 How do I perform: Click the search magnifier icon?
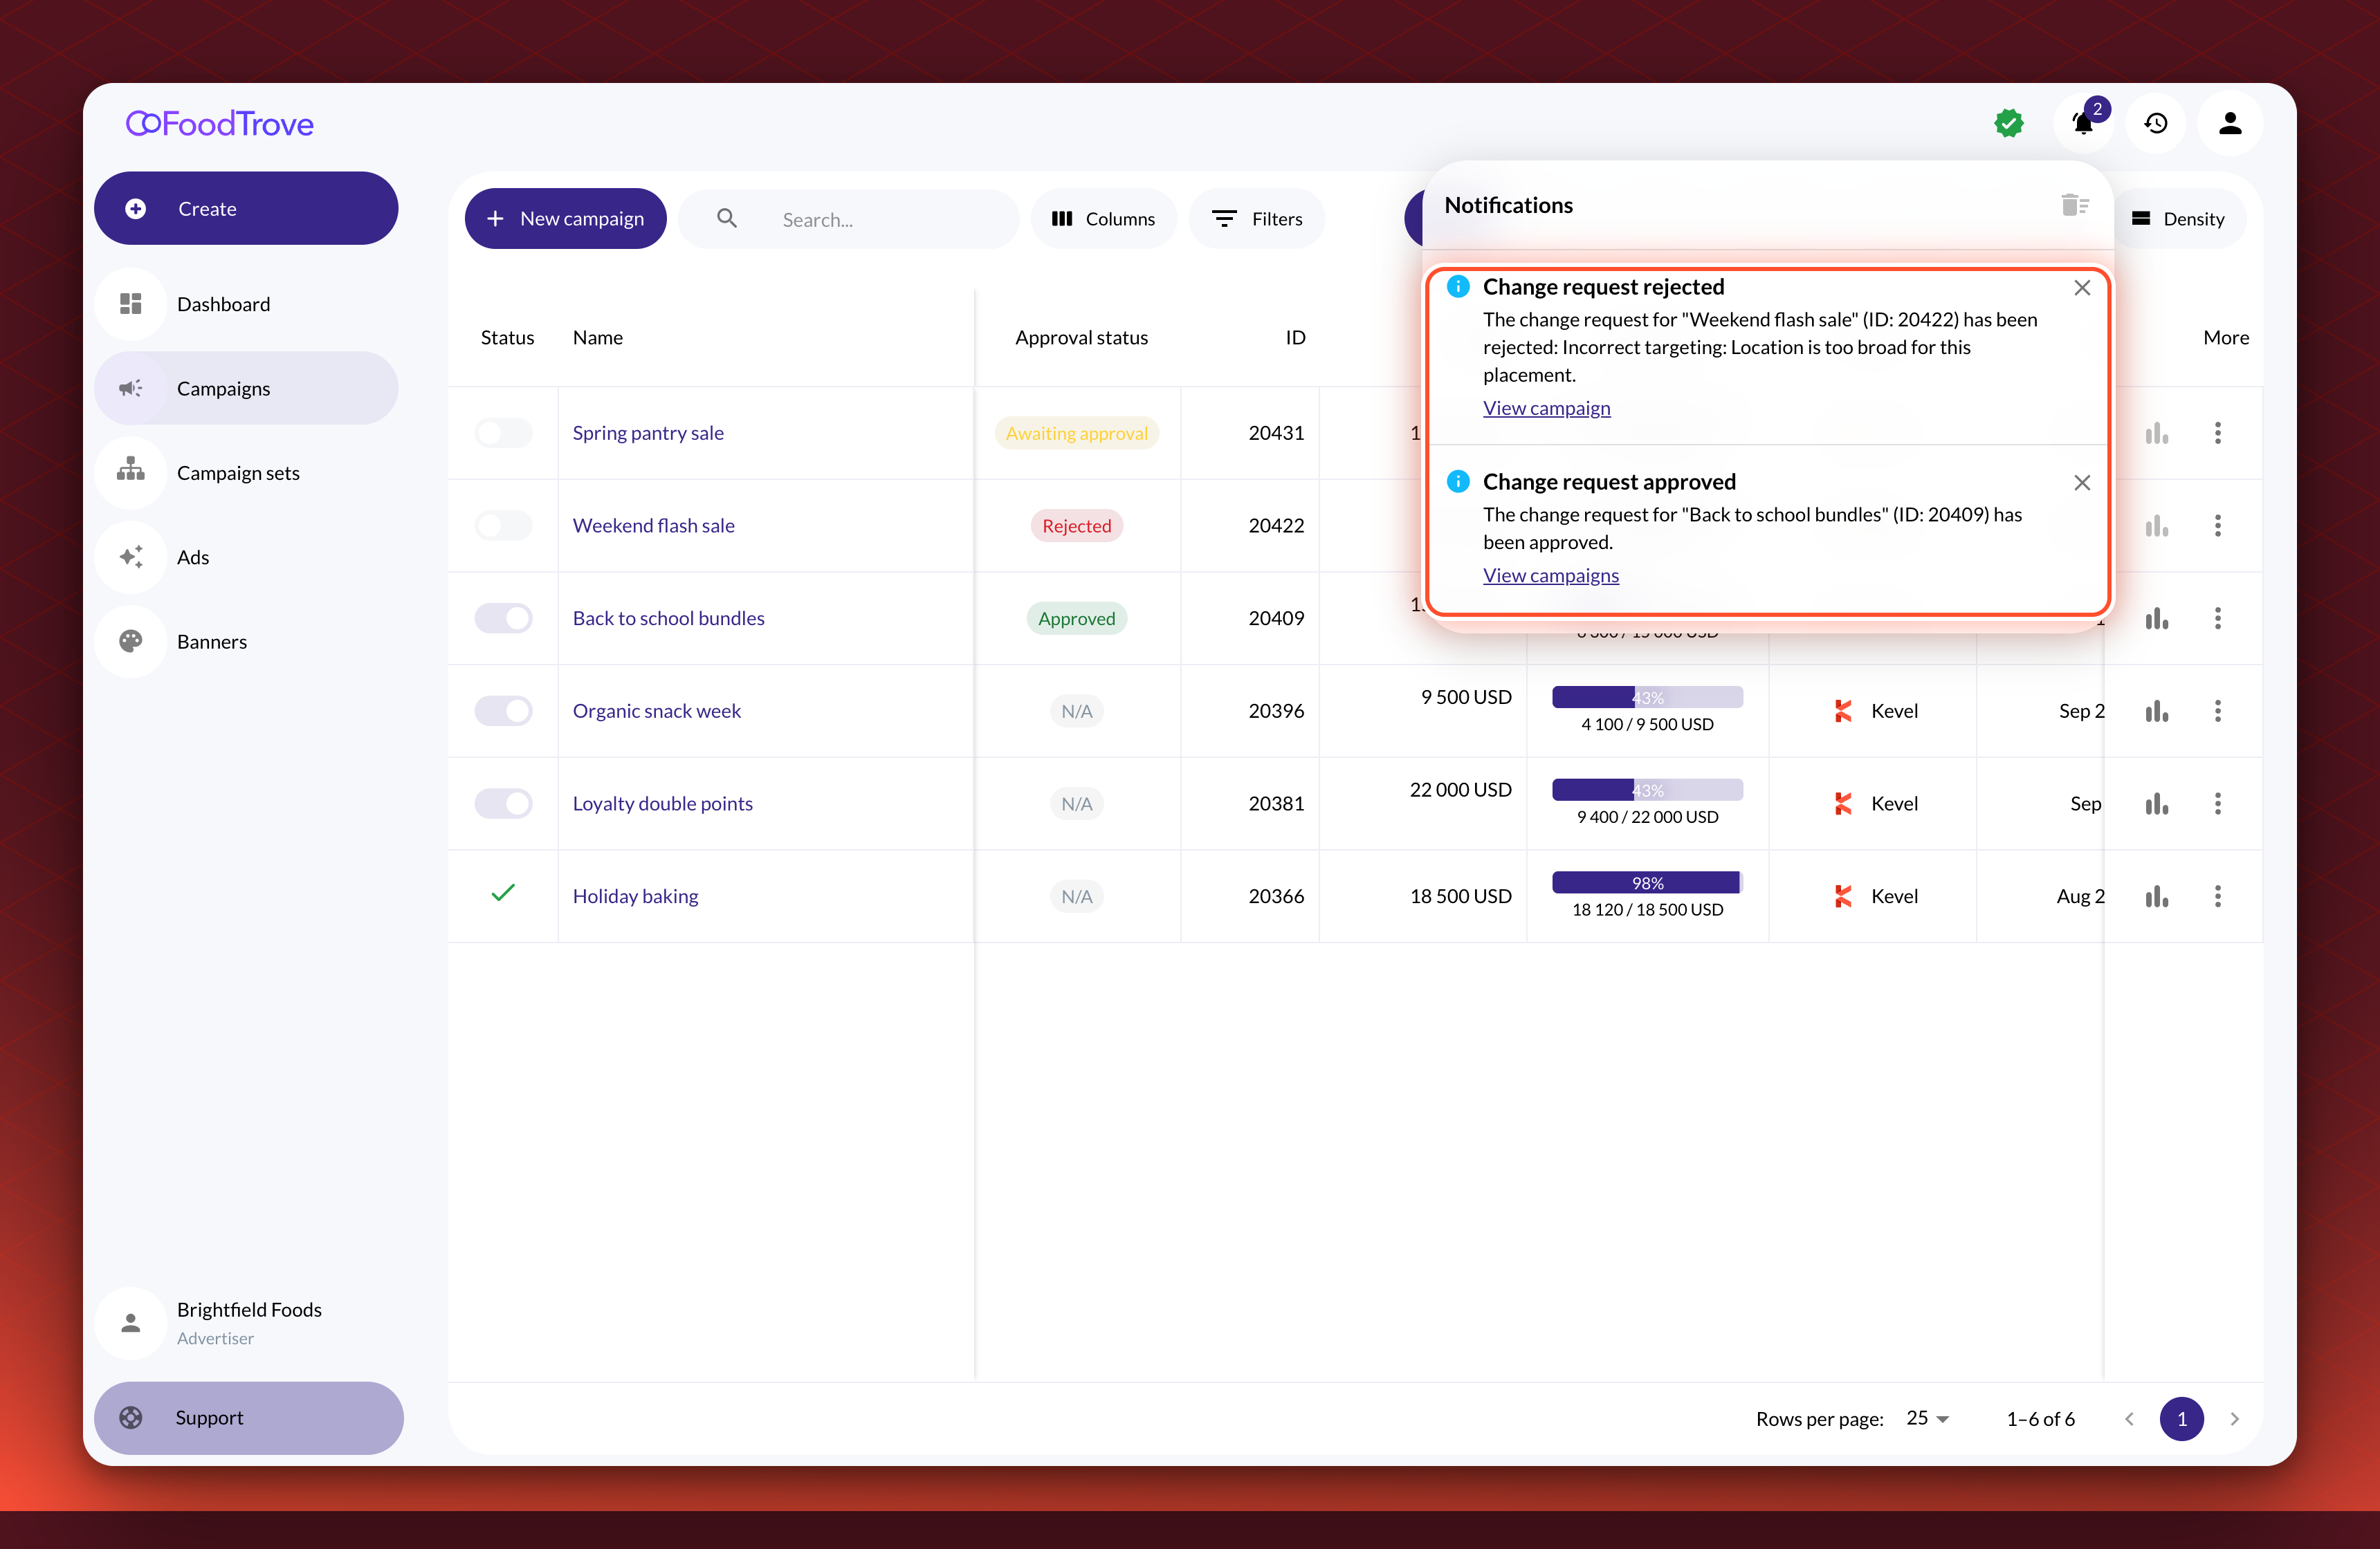click(x=727, y=218)
